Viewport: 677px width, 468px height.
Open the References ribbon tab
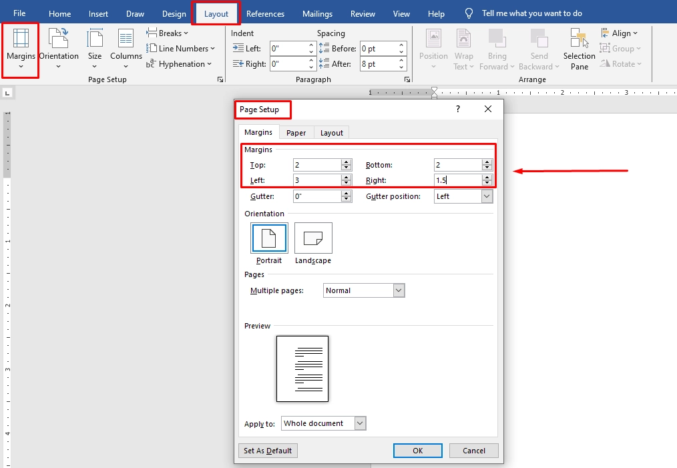(x=265, y=13)
